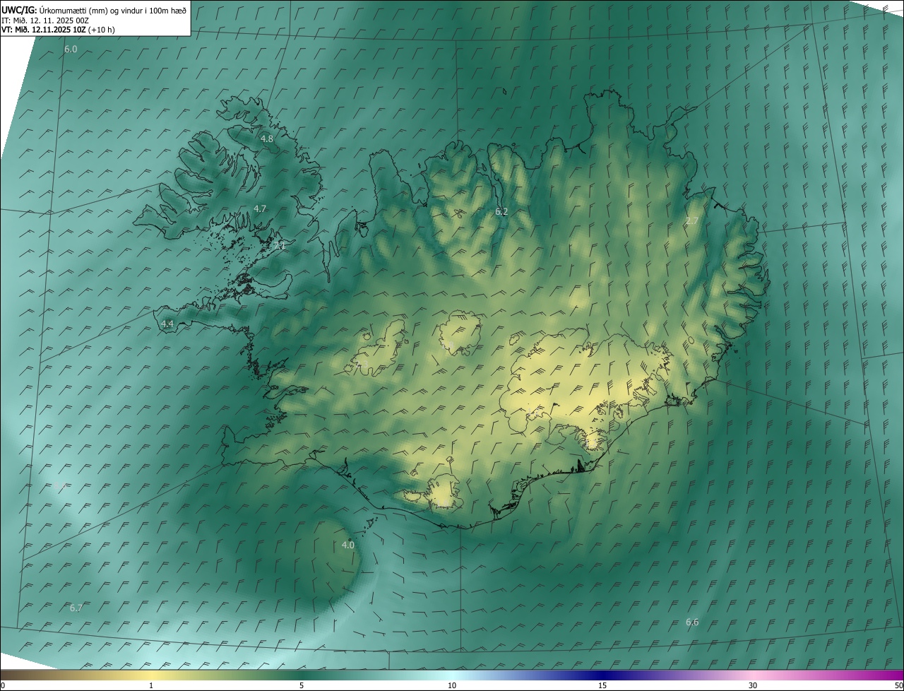Click the 10 tick on the colour scale
This screenshot has height=691, width=904.
click(452, 685)
